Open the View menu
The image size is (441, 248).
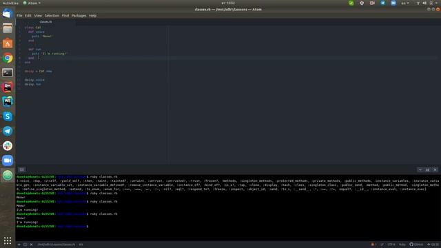click(x=38, y=16)
